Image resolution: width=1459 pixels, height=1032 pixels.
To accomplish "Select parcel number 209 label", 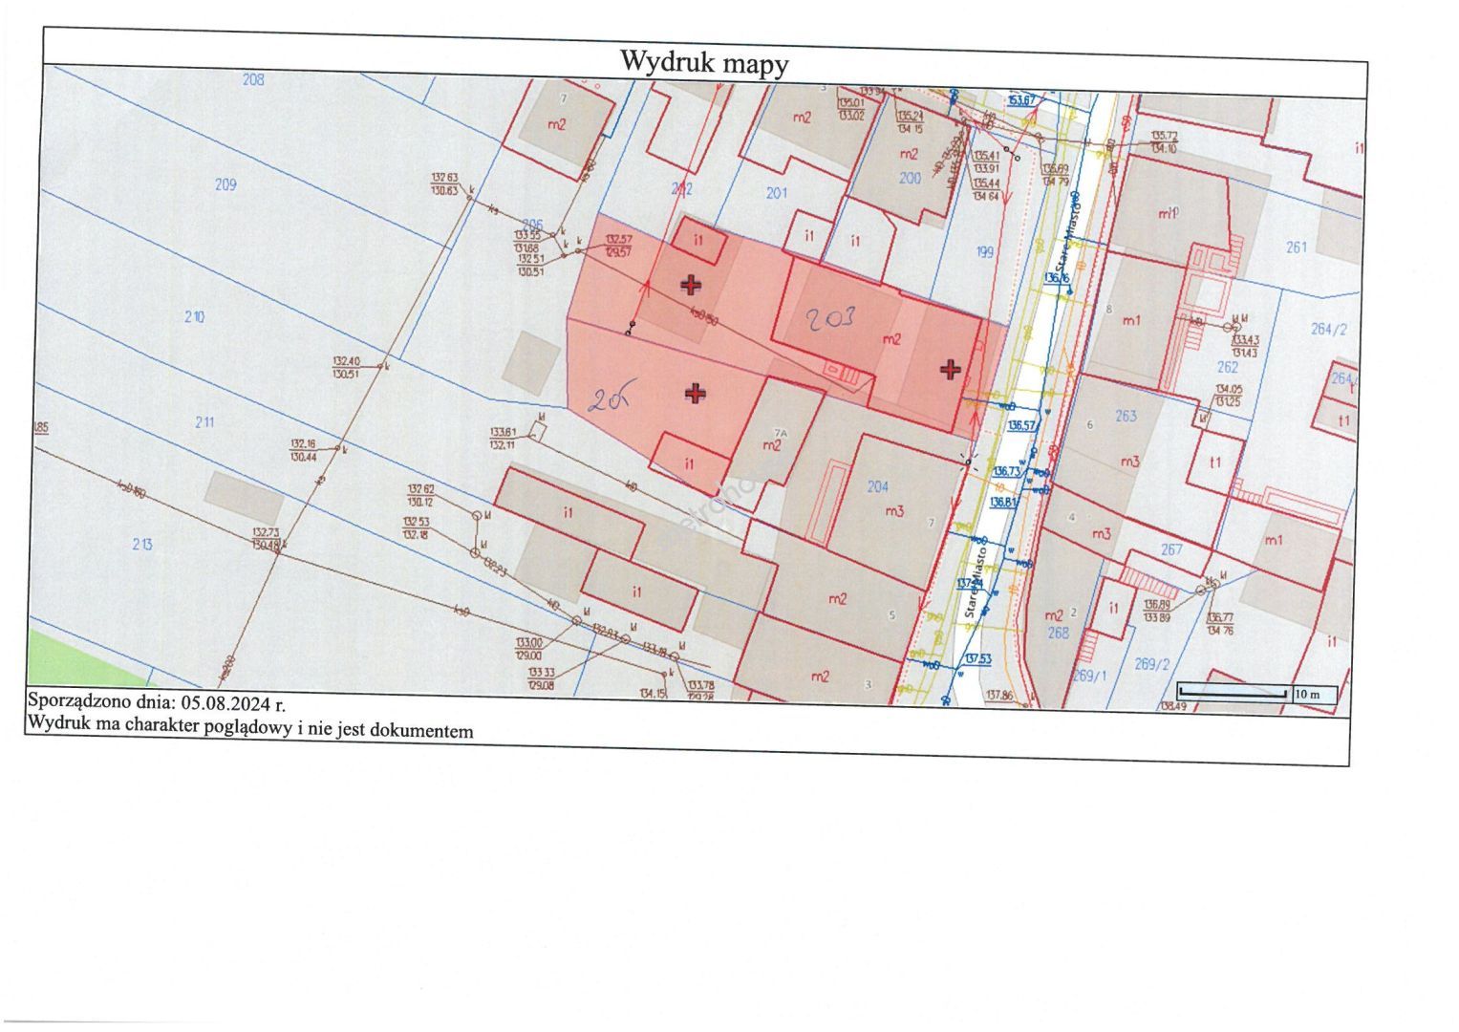I will click(225, 184).
